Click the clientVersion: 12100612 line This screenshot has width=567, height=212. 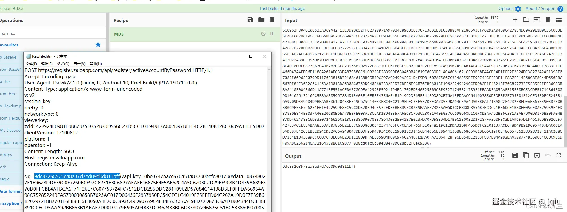coord(51,133)
